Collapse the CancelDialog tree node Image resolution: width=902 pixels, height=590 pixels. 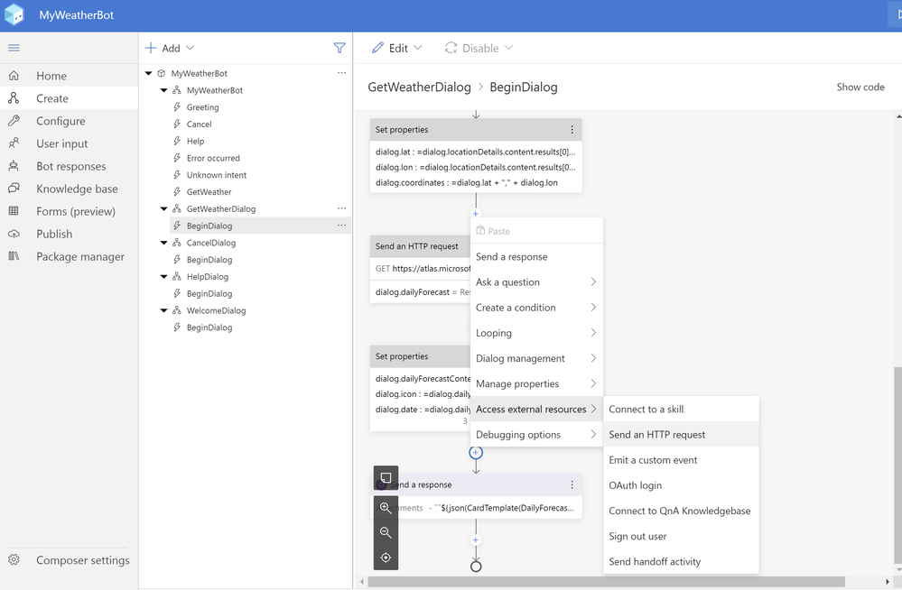click(163, 243)
